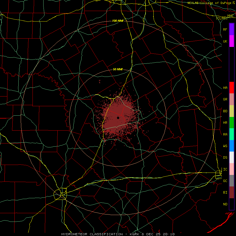Image resolution: width=236 pixels, height=236 pixels.
Task: Click the NEXLAB-College of DuPage text
Action: coord(210,3)
